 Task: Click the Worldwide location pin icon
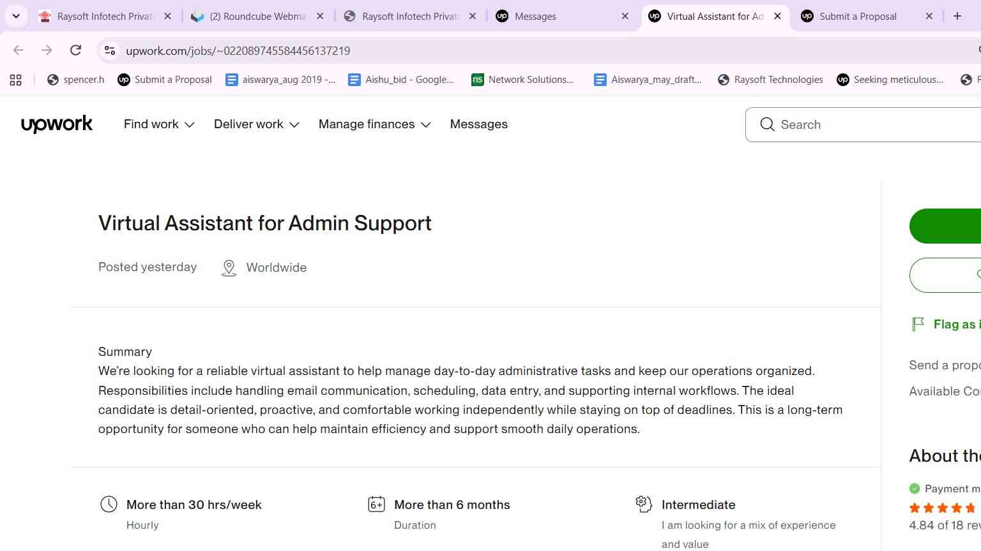(x=229, y=268)
